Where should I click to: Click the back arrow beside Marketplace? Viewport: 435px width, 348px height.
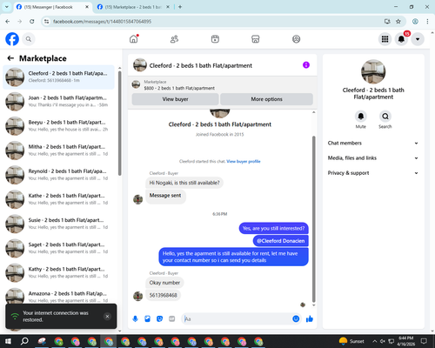(x=10, y=58)
